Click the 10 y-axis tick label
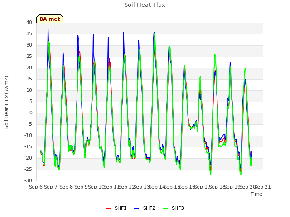Screen dimensions: 290x217 29,90
